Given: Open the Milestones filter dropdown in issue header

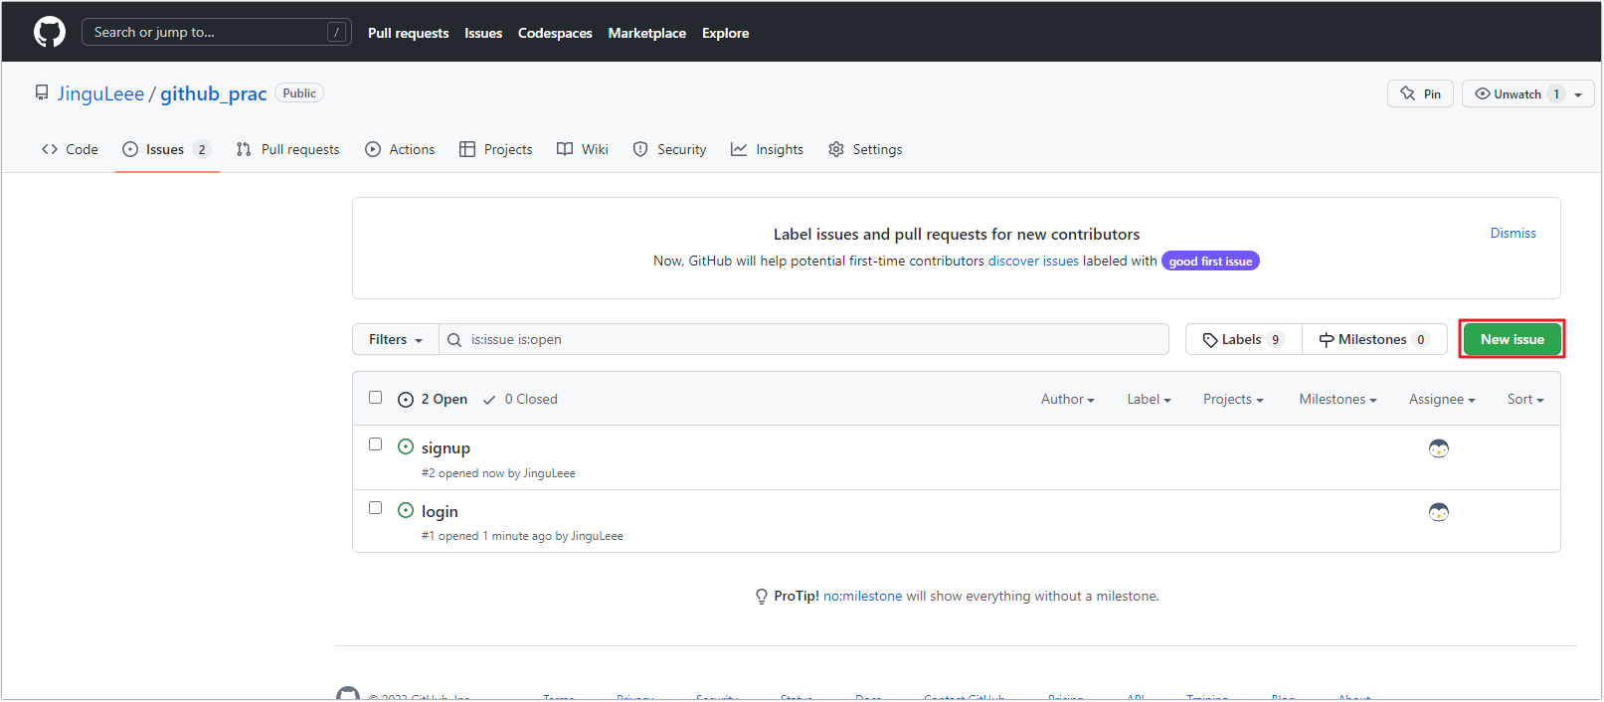Looking at the screenshot, I should (1337, 399).
